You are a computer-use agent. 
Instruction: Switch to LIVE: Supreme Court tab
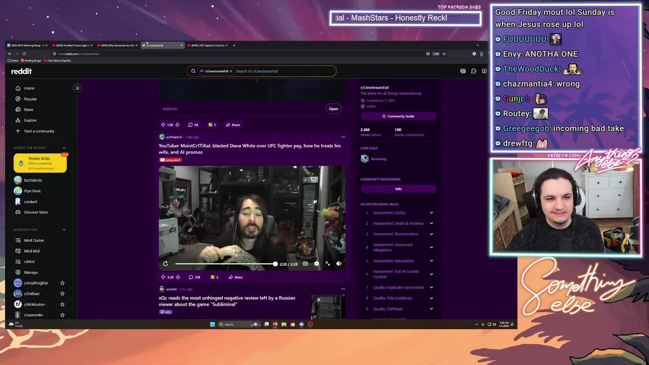coord(208,45)
